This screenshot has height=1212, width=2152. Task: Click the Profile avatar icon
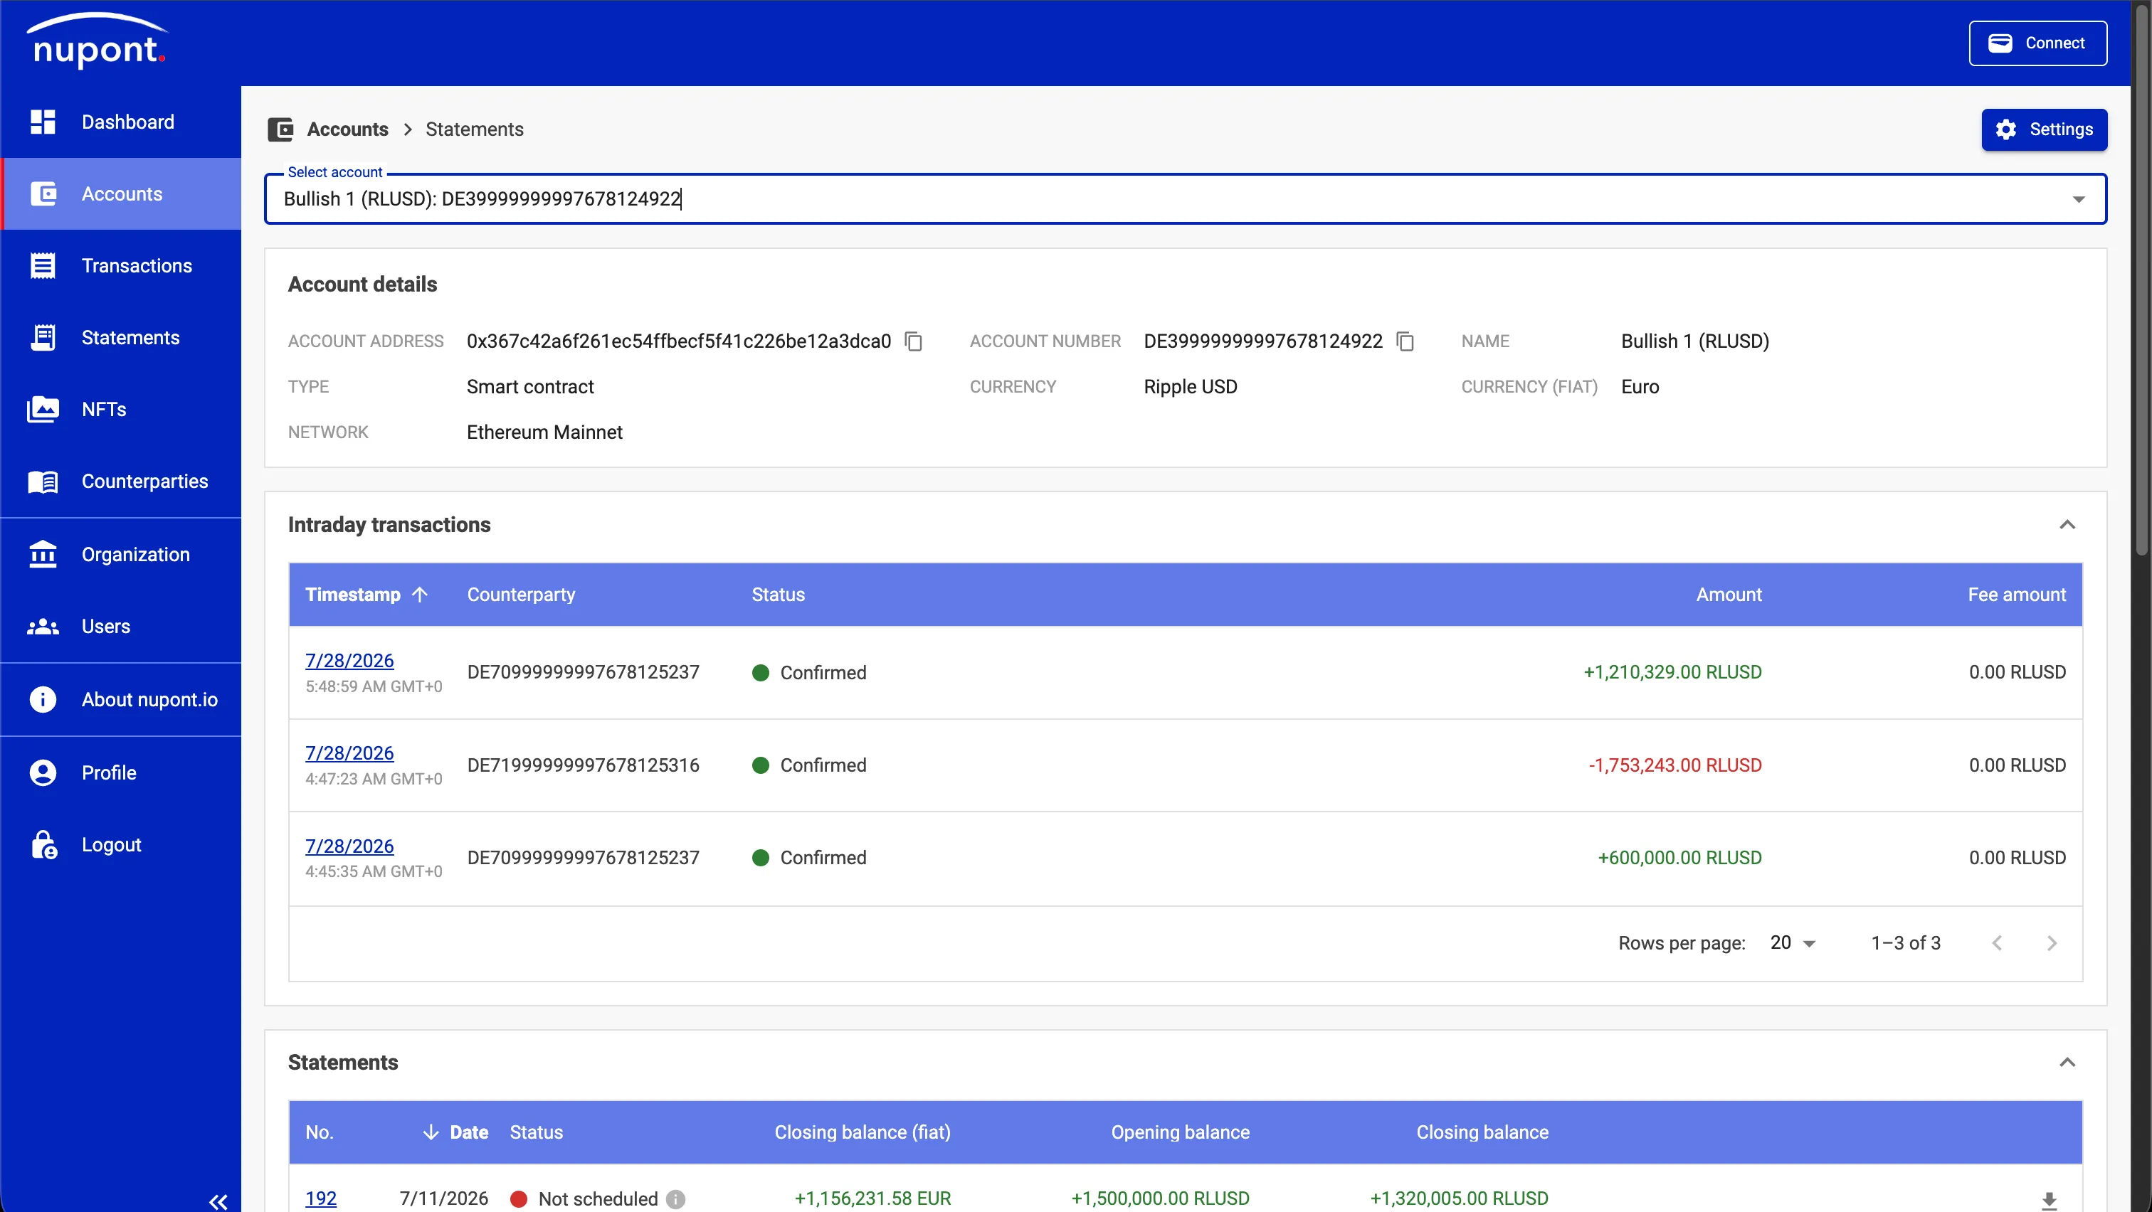[43, 773]
